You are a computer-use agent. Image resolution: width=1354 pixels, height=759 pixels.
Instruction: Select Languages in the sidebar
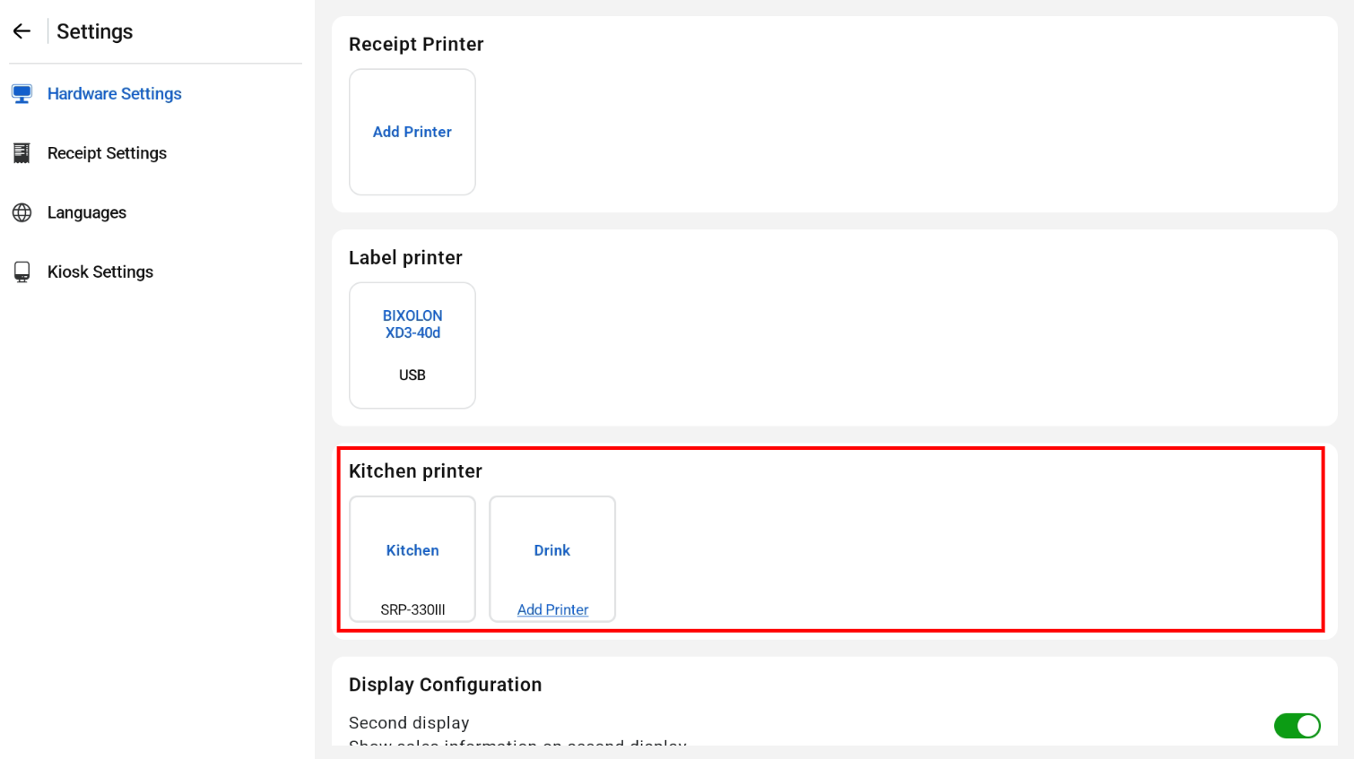(87, 212)
